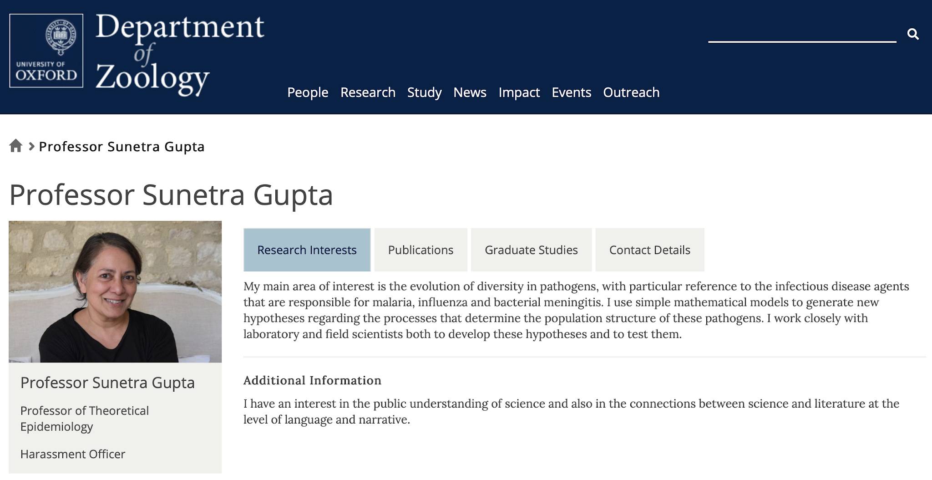The height and width of the screenshot is (480, 932).
Task: Open the People menu
Action: (x=308, y=92)
